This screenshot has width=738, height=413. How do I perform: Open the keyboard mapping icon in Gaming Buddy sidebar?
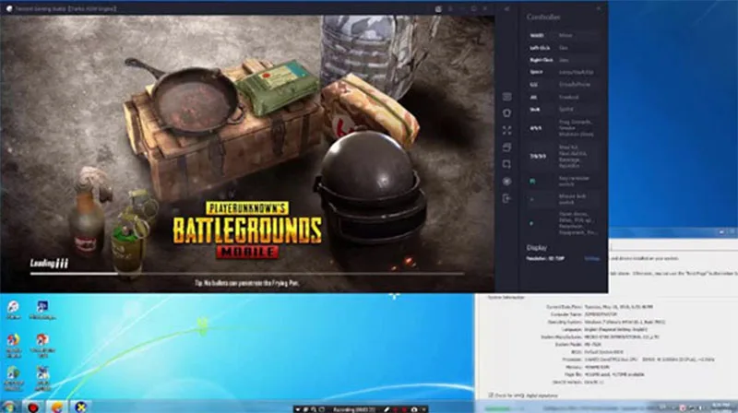coord(506,97)
